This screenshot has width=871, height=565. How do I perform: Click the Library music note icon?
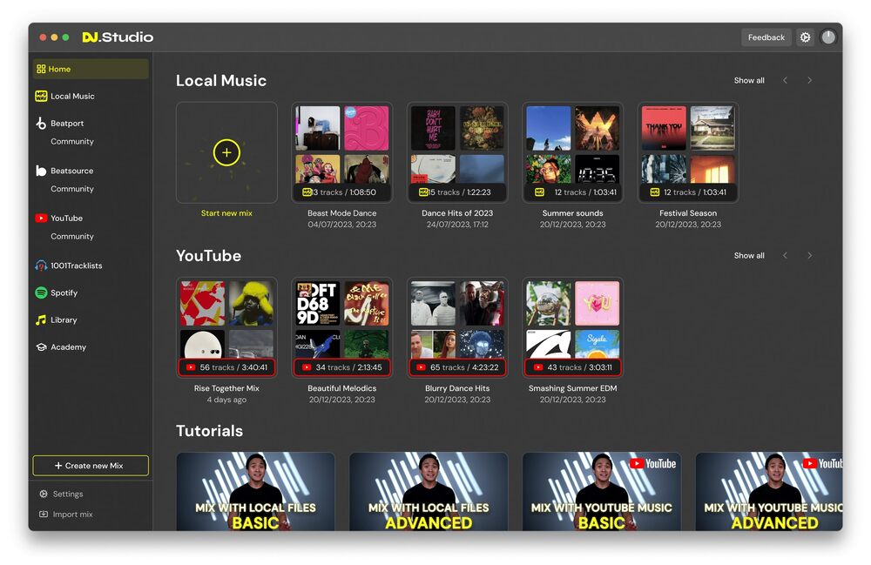[41, 320]
